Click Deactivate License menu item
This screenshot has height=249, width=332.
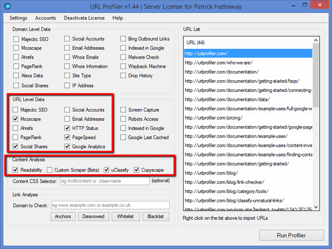coord(84,18)
